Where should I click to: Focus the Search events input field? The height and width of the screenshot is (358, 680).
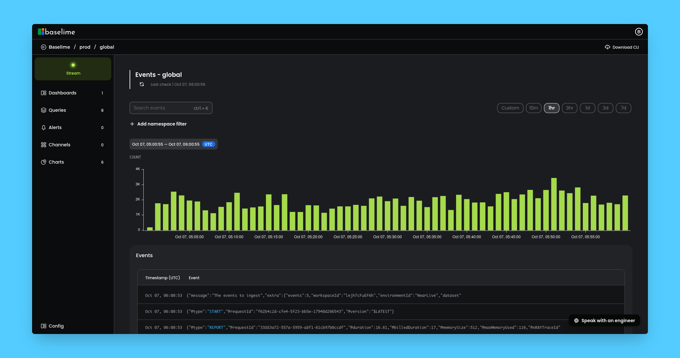coord(164,108)
